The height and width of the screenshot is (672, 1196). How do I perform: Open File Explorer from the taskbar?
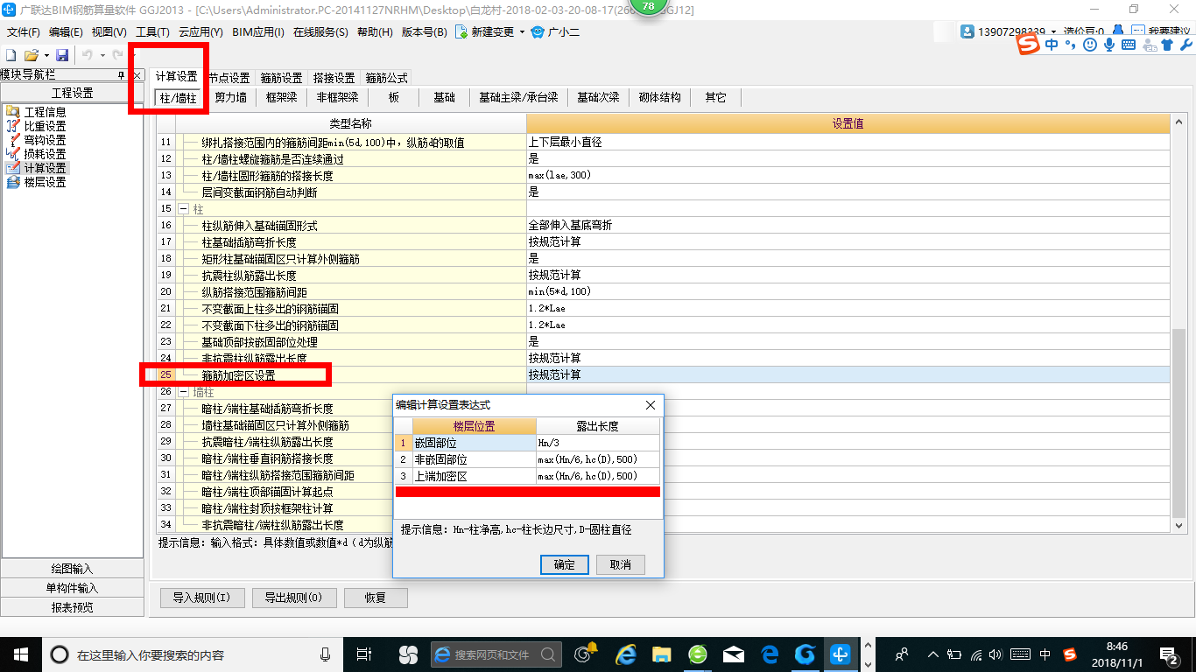coord(661,654)
